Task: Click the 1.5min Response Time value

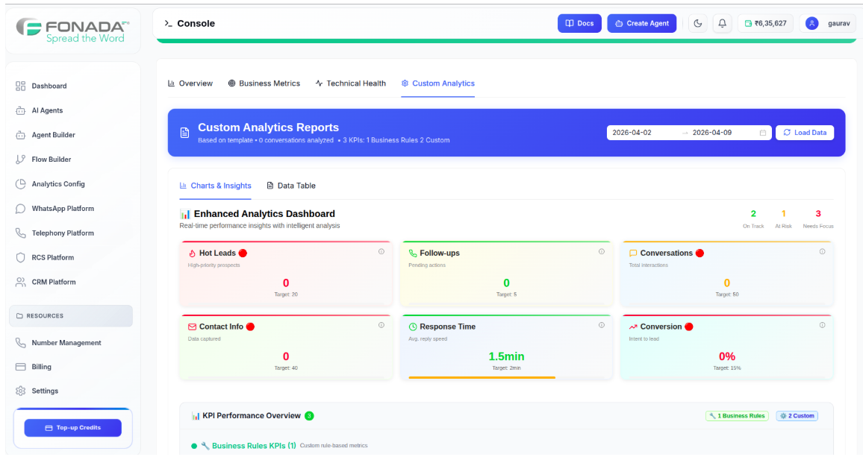Action: click(x=506, y=356)
